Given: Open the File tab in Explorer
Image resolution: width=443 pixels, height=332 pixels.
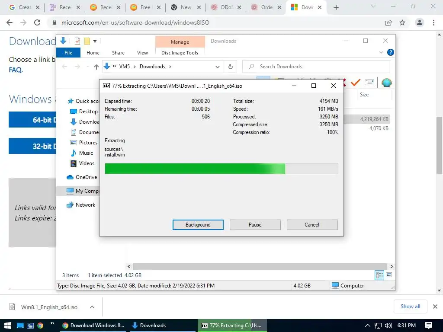Looking at the screenshot, I should click(68, 53).
